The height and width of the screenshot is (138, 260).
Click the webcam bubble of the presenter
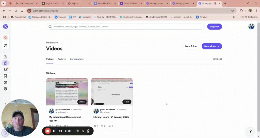20,118
